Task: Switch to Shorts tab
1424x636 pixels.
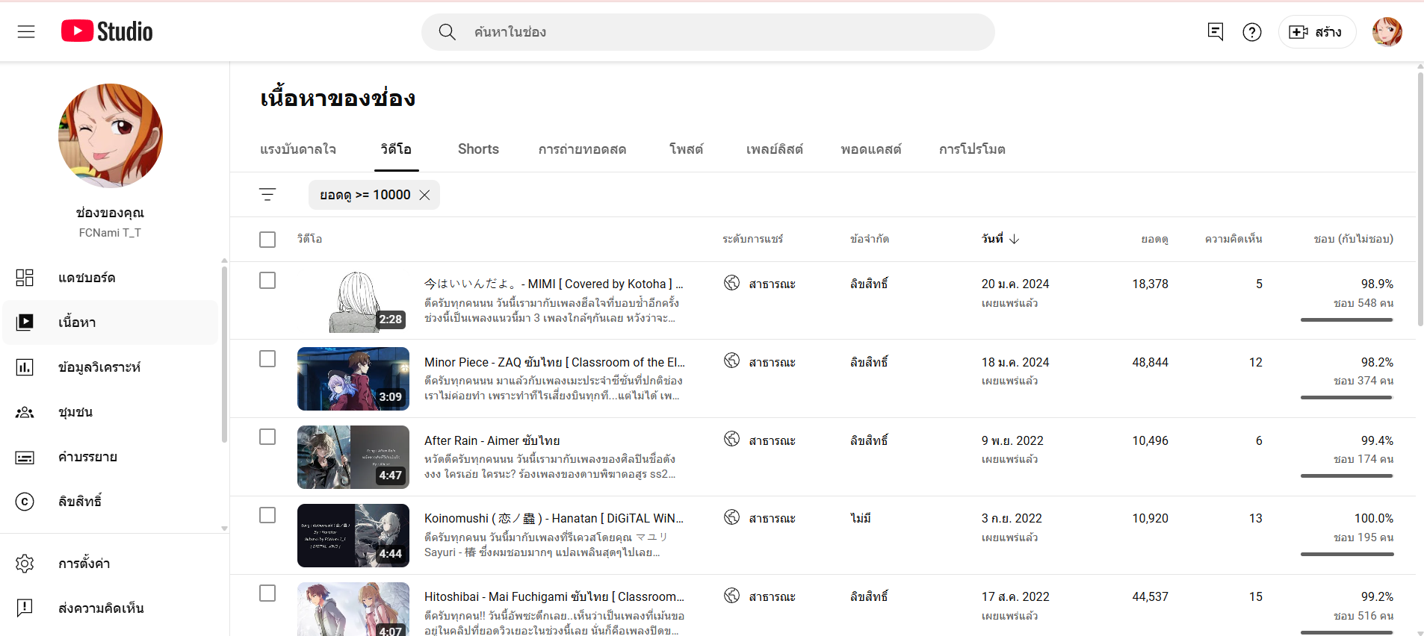Action: 478,149
